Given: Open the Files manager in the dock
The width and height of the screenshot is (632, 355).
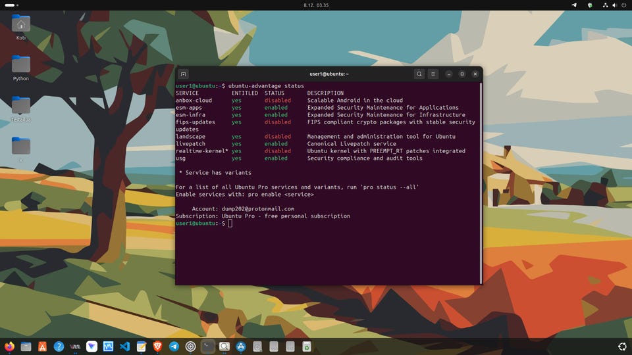Looking at the screenshot, I should (26, 346).
